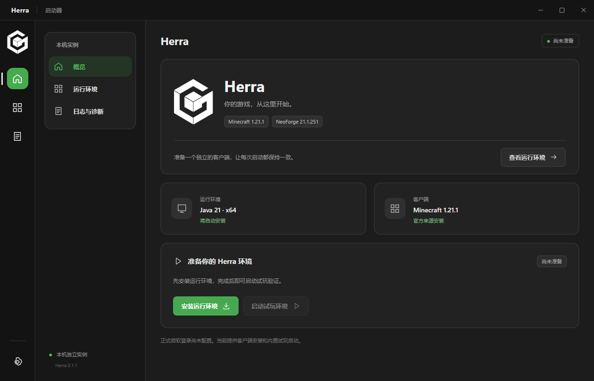The width and height of the screenshot is (594, 381).
Task: Click the 正式微软登录尚未配置 footer note
Action: (x=232, y=341)
